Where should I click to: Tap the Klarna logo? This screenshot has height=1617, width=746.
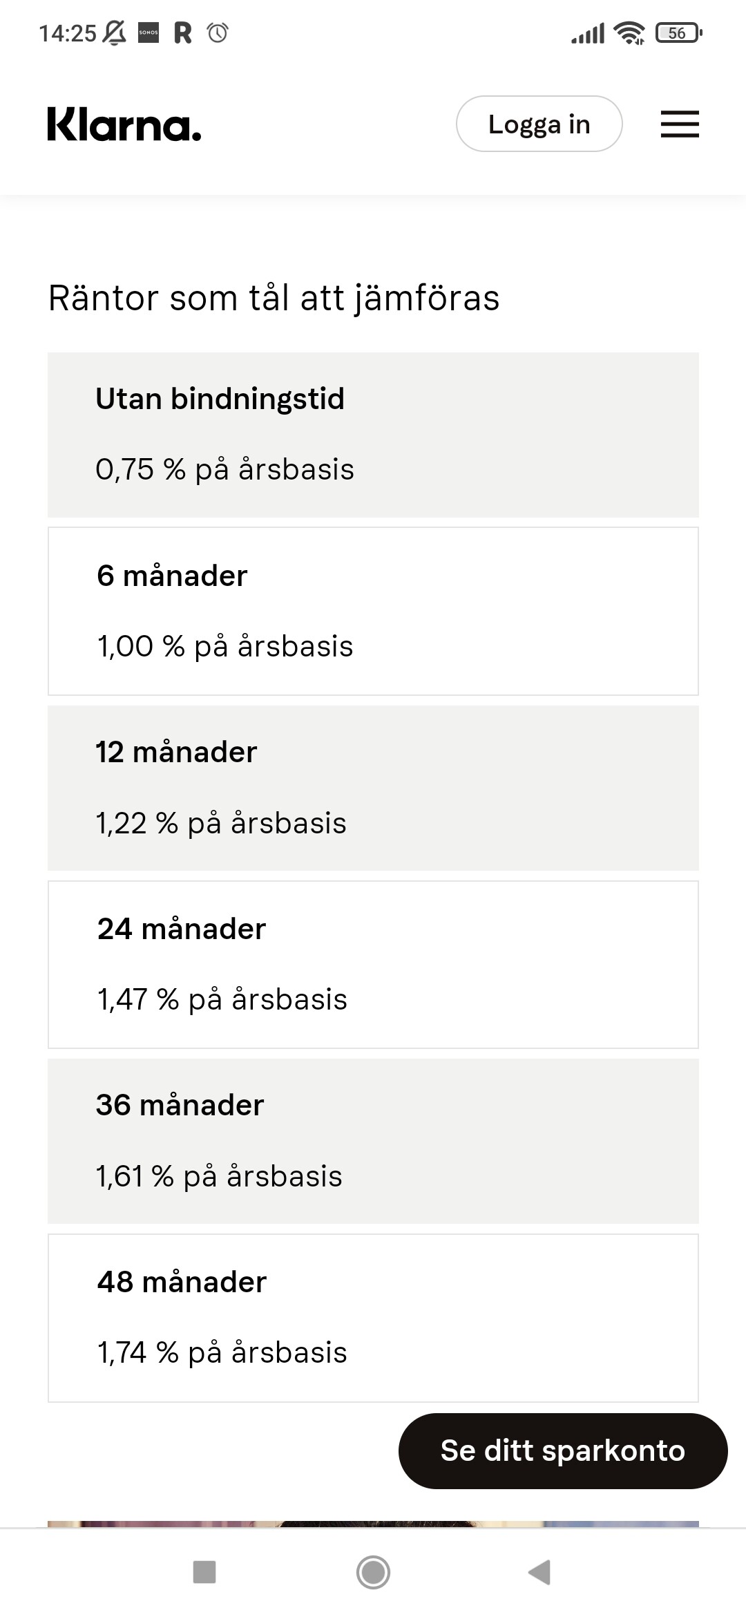pos(124,124)
